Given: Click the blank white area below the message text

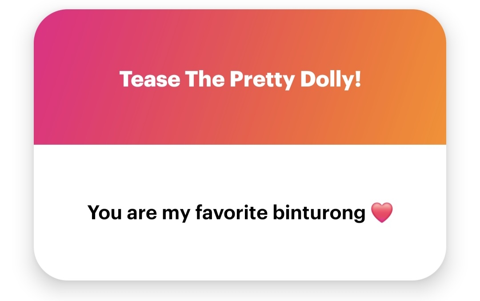Looking at the screenshot, I should [x=240, y=253].
